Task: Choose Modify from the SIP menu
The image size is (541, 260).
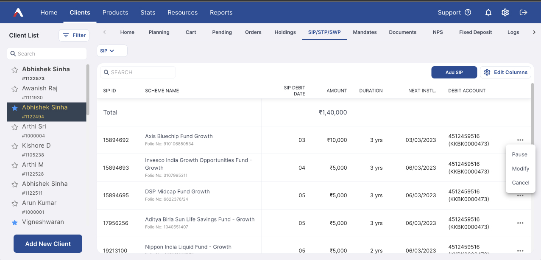Action: [x=521, y=168]
